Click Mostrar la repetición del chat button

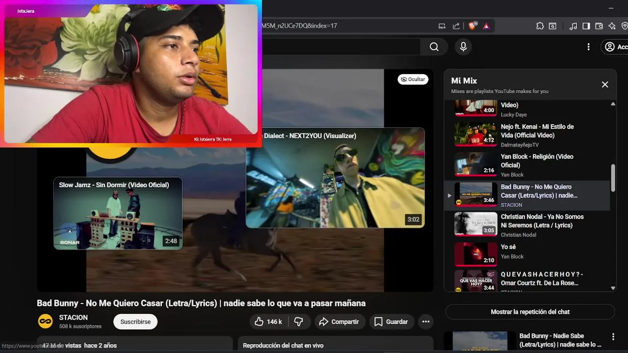point(530,312)
